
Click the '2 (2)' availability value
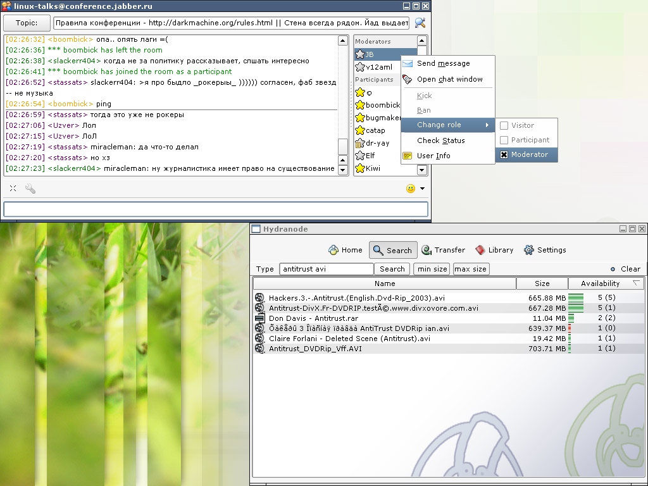pos(607,318)
